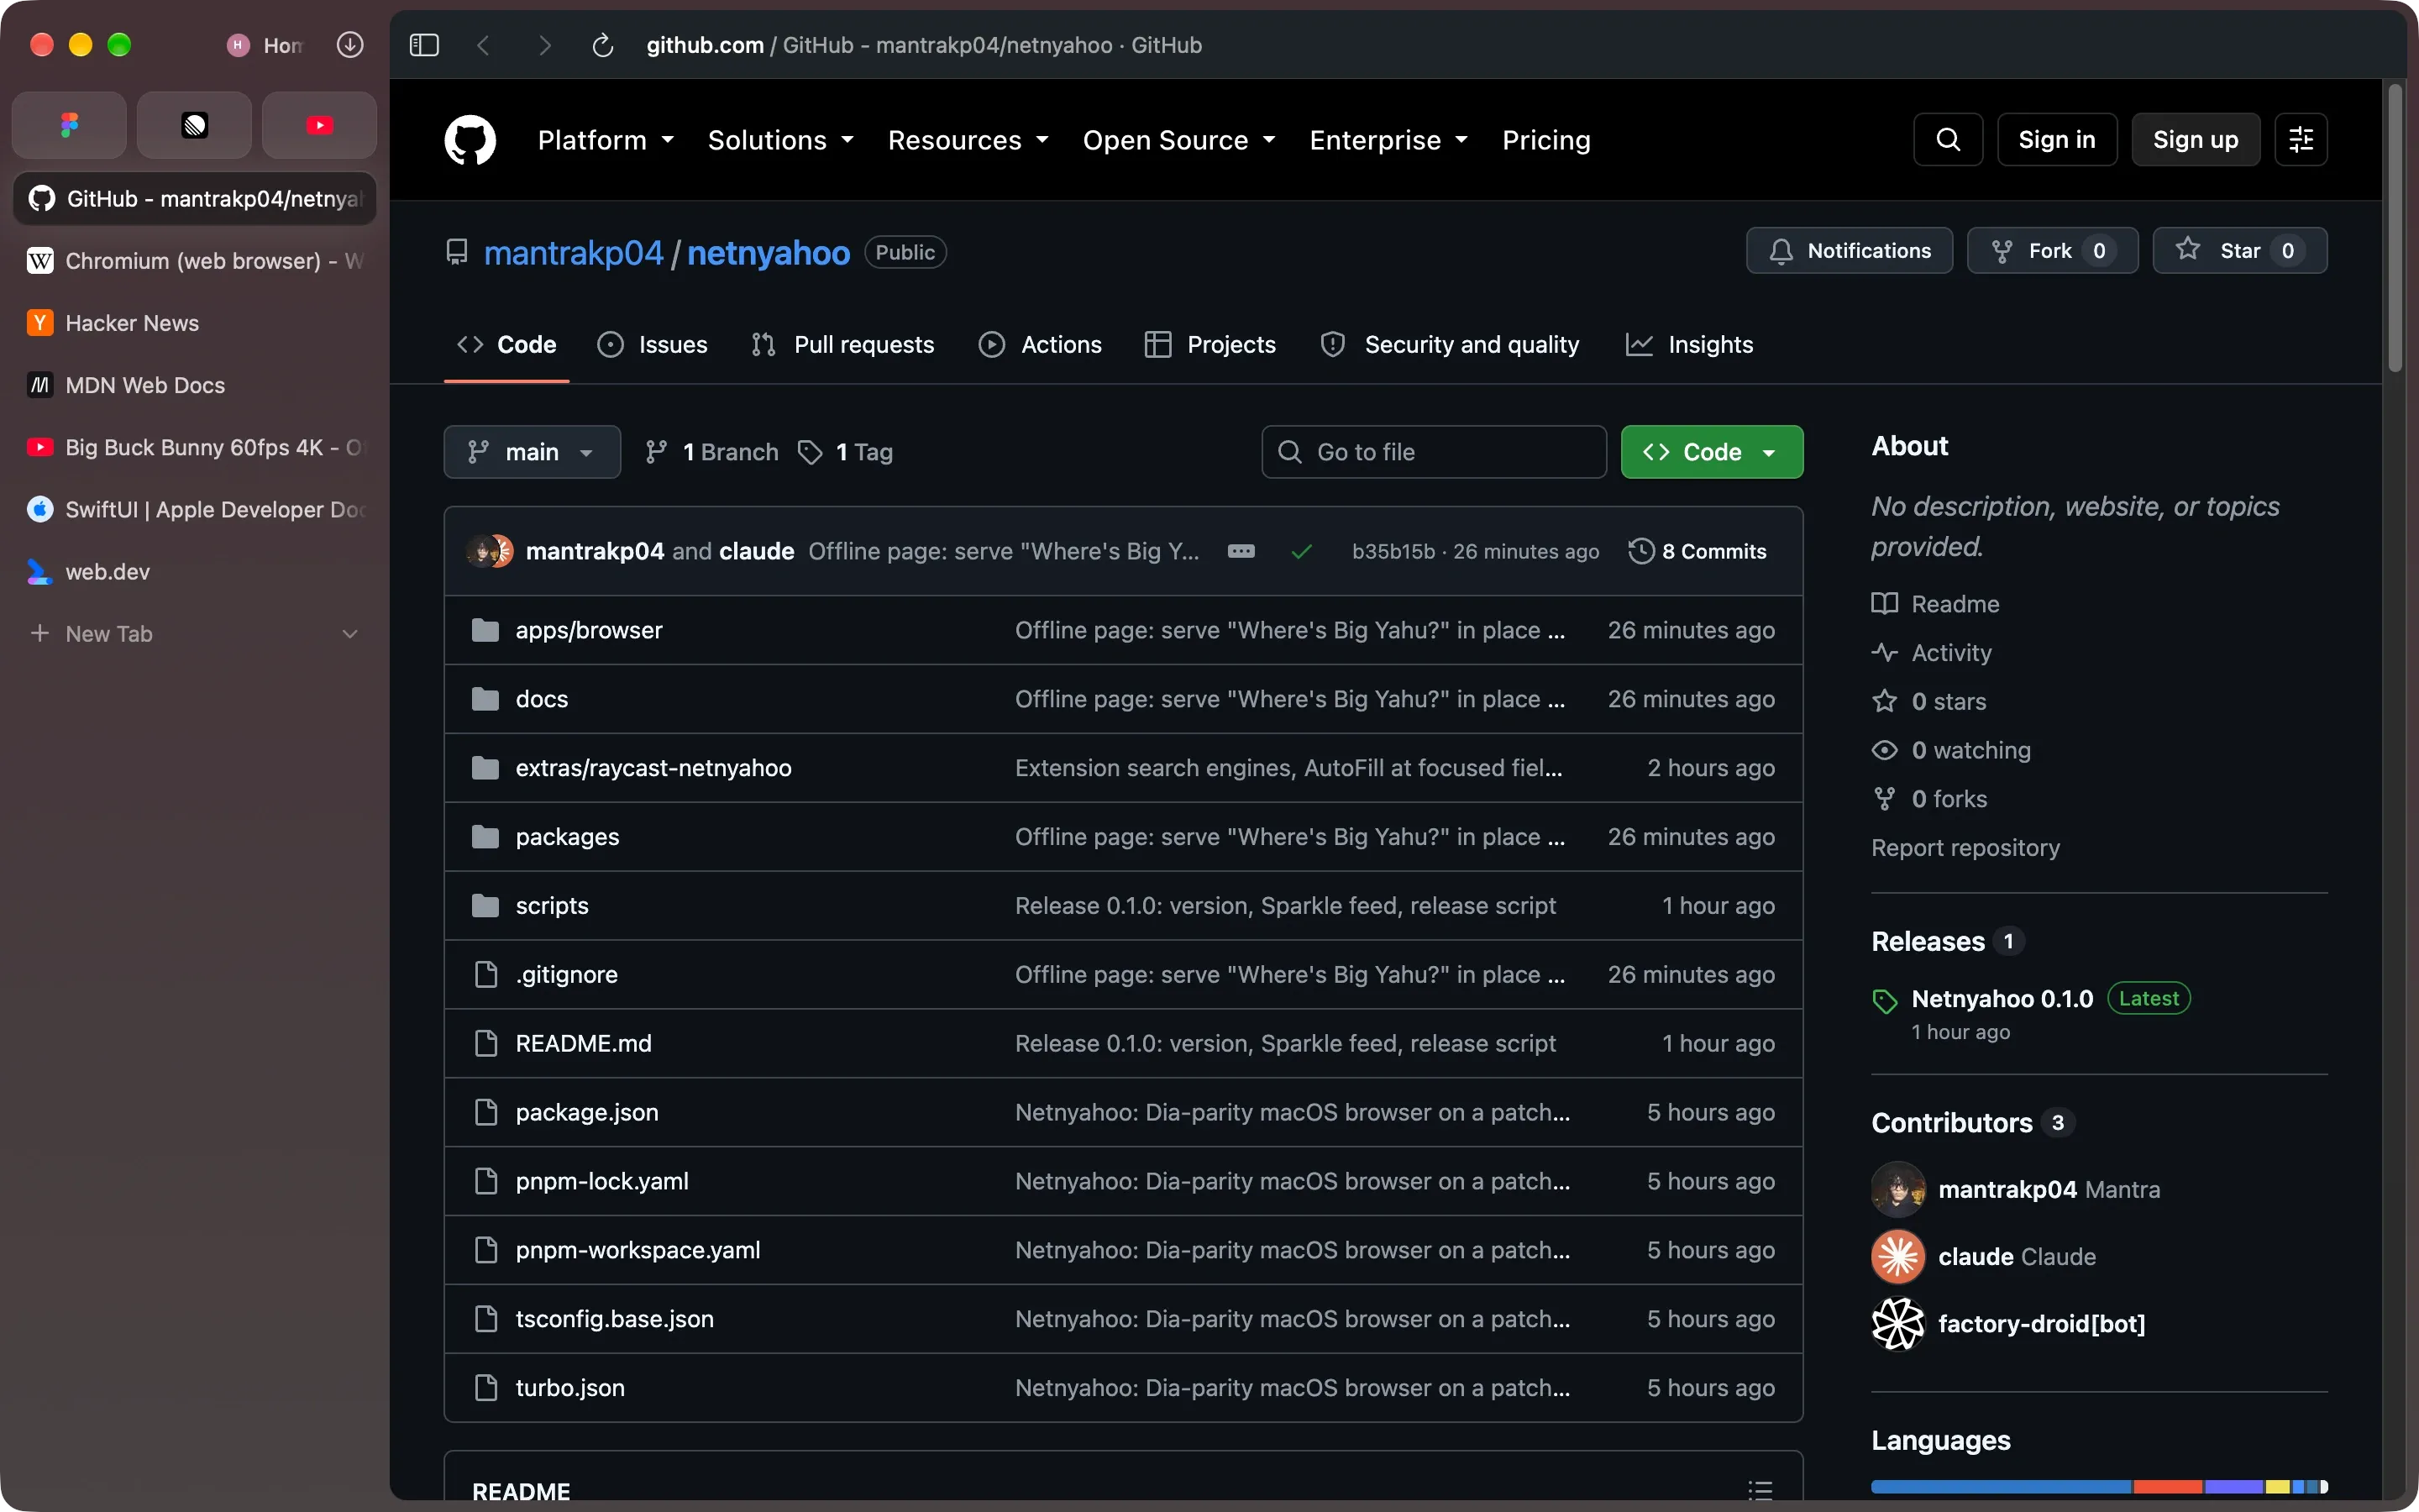Switch to Big Buck Bunny sidebar tab
The height and width of the screenshot is (1512, 2419).
[194, 447]
